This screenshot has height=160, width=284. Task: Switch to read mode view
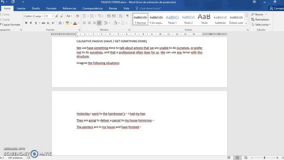tap(229, 158)
